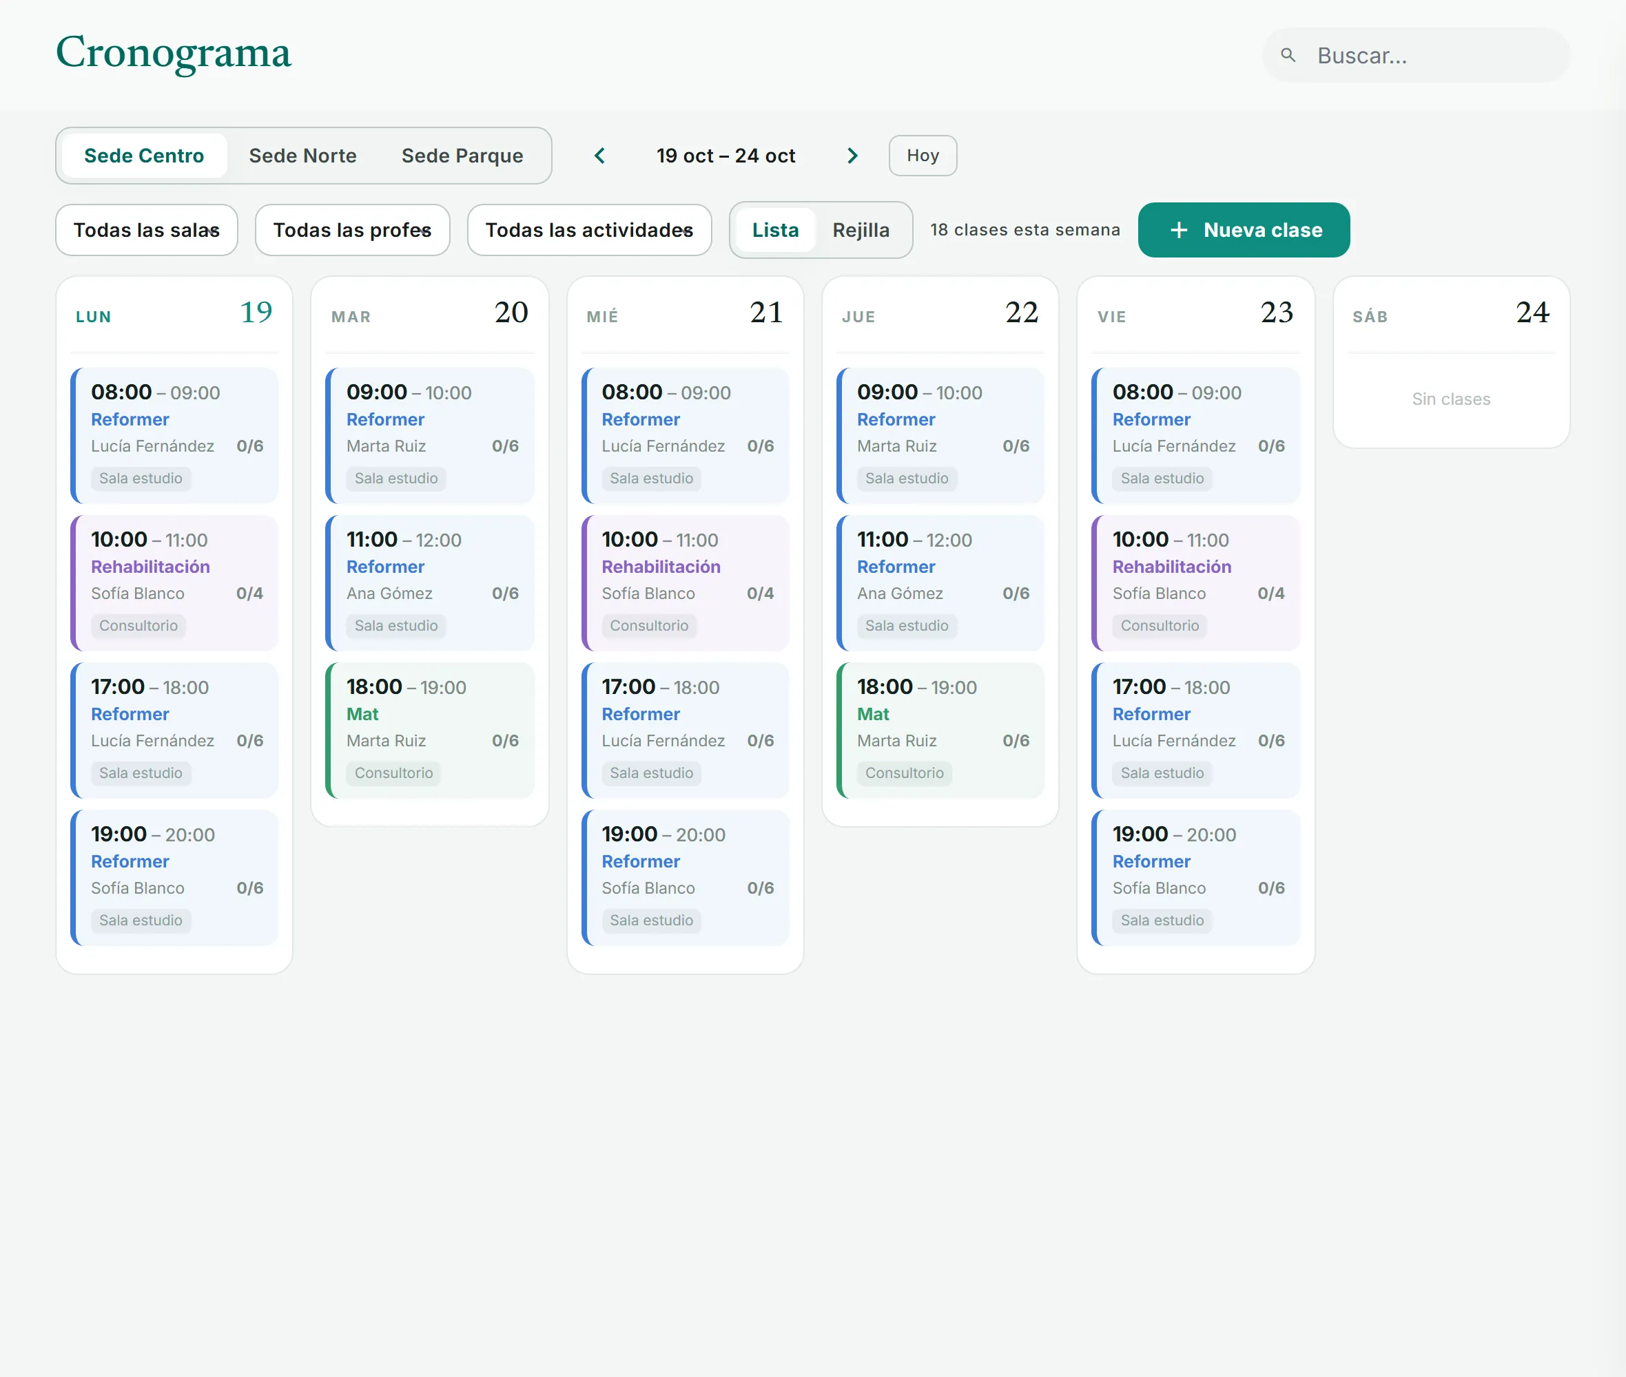Open Friday 19:00 Reformer class
The height and width of the screenshot is (1377, 1626).
1195,879
